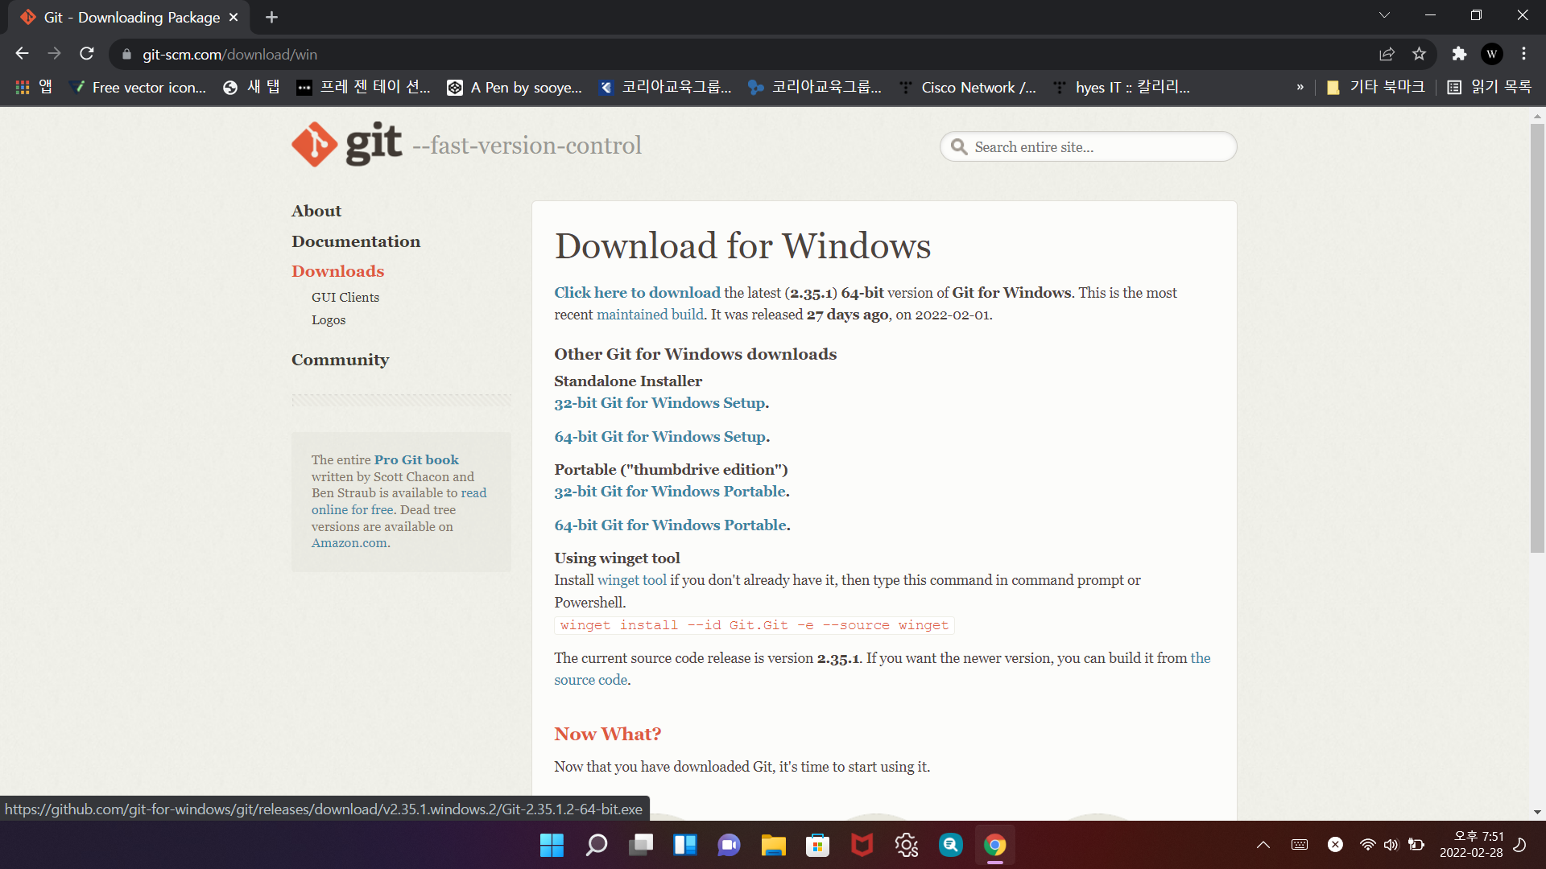Screen dimensions: 1546x869
Task: Open the profile avatar W icon
Action: coord(1491,54)
